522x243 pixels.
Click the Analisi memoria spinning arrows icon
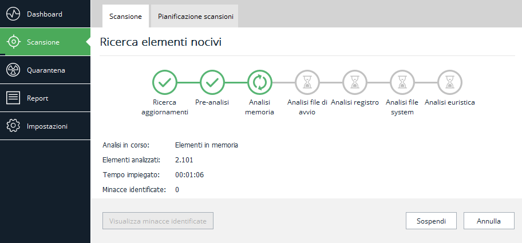pos(259,82)
